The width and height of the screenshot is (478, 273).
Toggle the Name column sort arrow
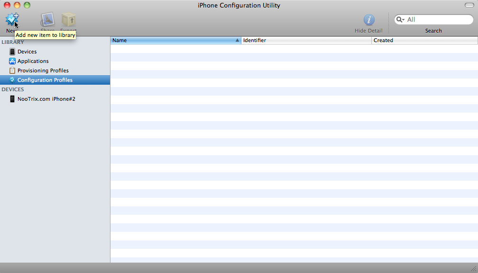237,40
